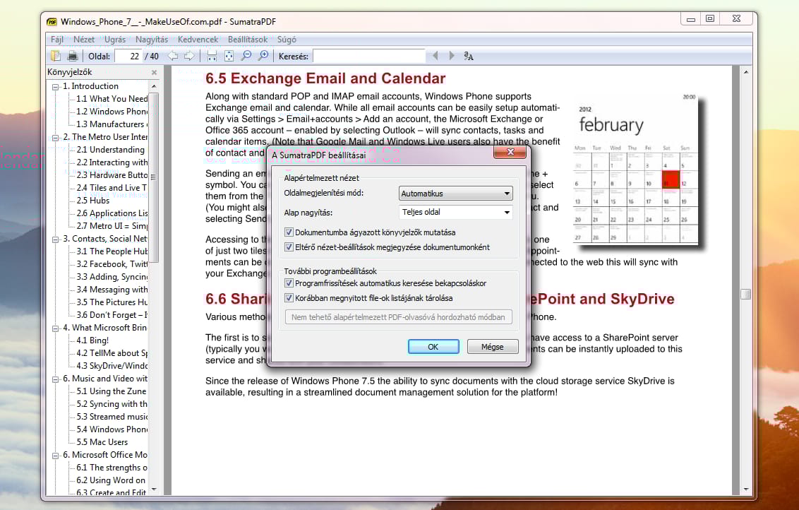Open Alap nagyítás Teljes oldal dropdown
The width and height of the screenshot is (799, 510).
click(x=455, y=212)
